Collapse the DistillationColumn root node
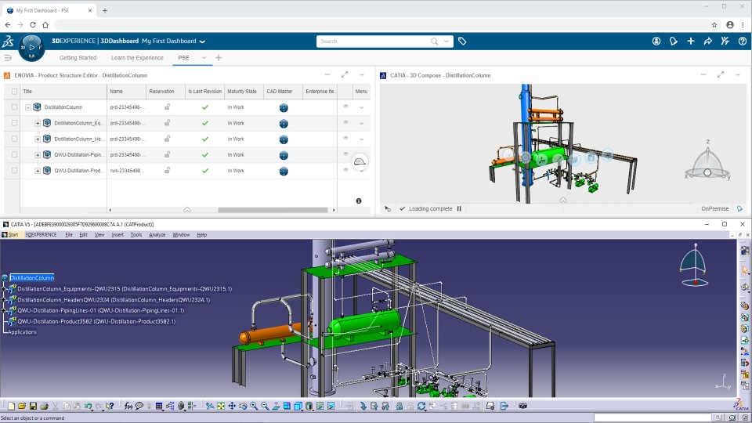The image size is (752, 423). [x=28, y=107]
